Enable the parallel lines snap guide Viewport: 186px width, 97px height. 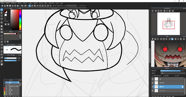point(32,6)
